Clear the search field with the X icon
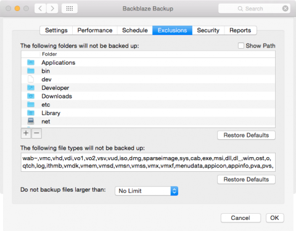Screen dimensions: 296x231 (x=285, y=9)
